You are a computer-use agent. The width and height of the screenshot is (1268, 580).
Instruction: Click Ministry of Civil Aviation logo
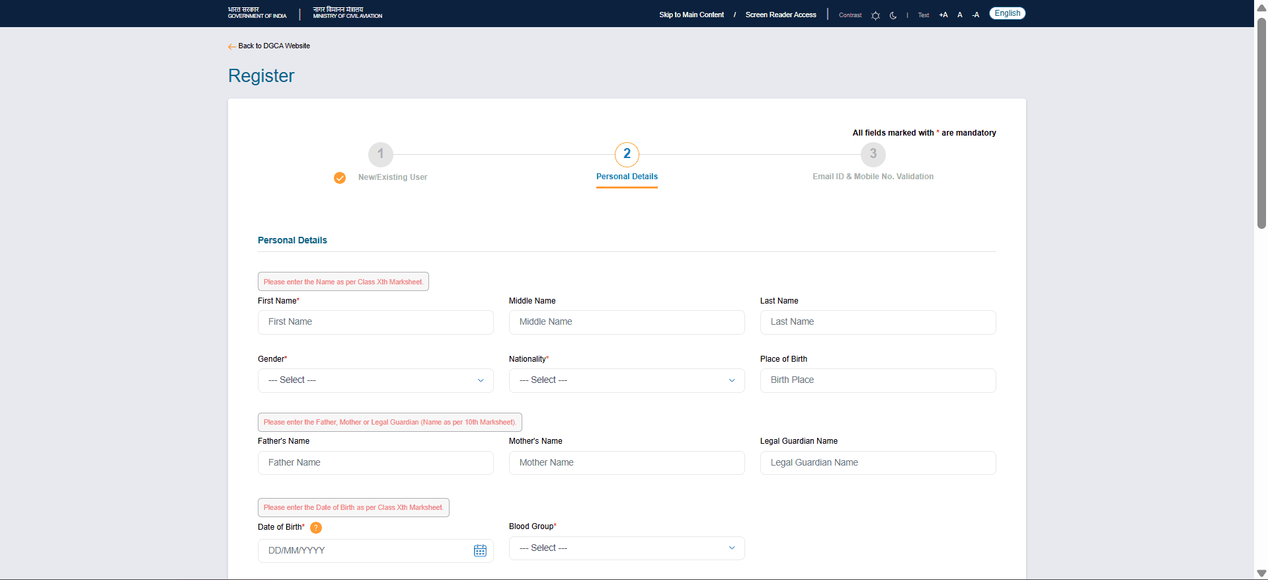pyautogui.click(x=348, y=13)
